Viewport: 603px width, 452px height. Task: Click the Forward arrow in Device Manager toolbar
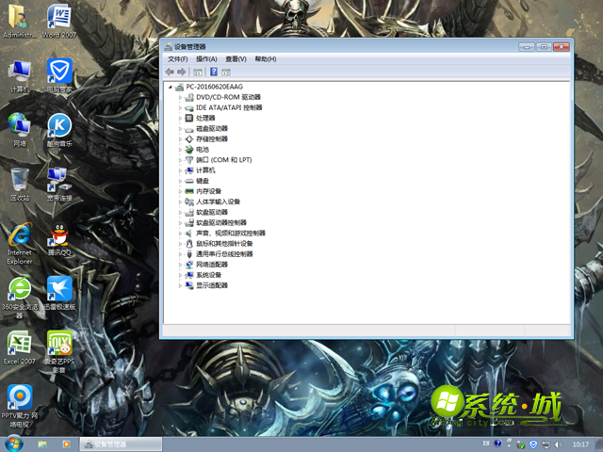coord(182,72)
